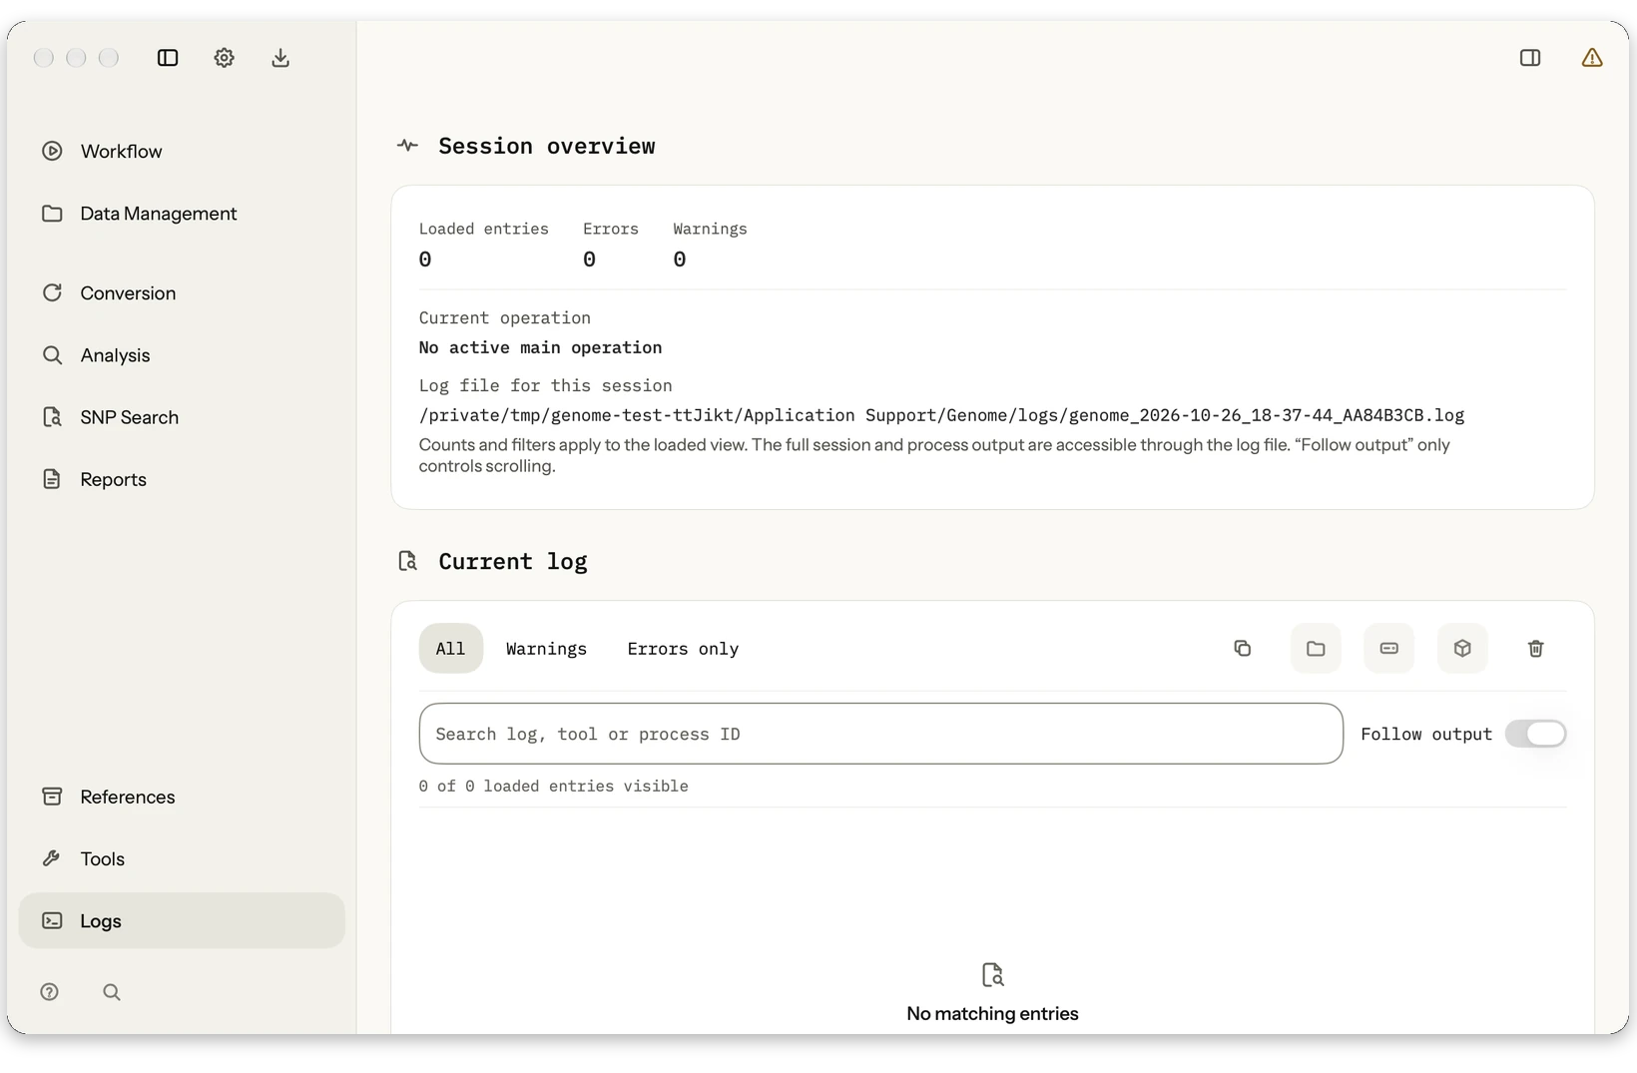The image size is (1637, 1073).
Task: Open the Tools page
Action: click(x=182, y=858)
